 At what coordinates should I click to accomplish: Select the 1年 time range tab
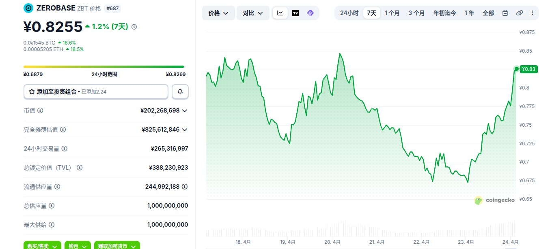(x=469, y=13)
